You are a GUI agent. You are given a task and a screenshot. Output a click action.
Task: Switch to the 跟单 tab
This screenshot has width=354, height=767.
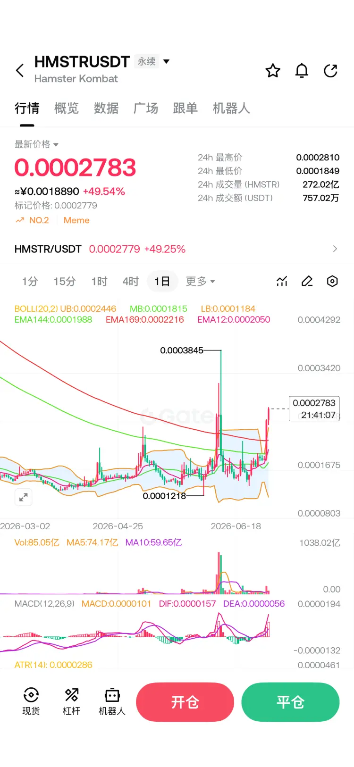(185, 108)
